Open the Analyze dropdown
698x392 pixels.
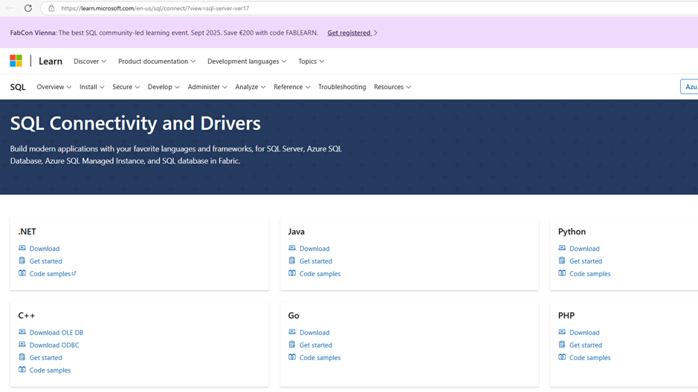point(251,87)
